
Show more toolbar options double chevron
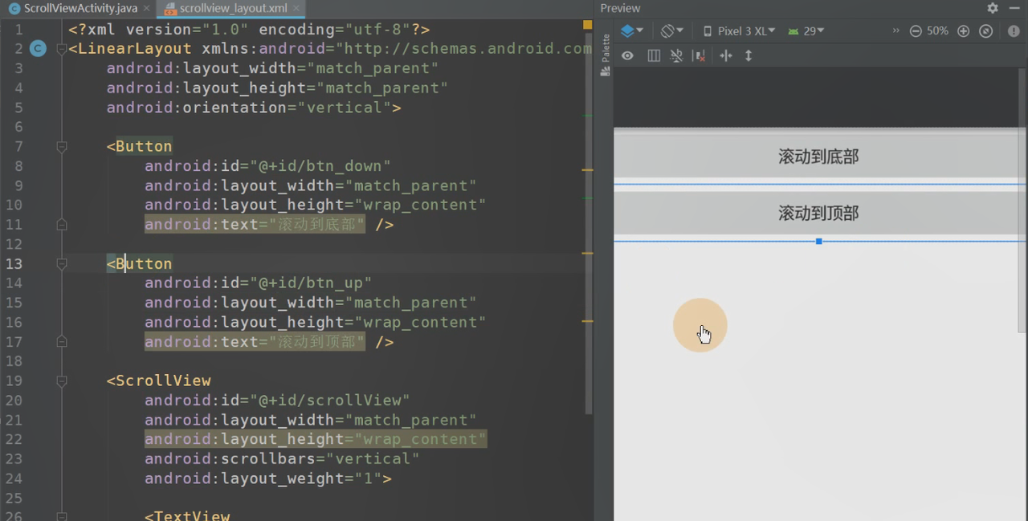click(896, 31)
